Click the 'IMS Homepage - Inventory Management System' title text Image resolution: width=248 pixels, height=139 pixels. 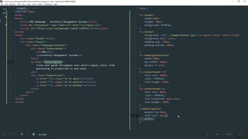[58, 22]
